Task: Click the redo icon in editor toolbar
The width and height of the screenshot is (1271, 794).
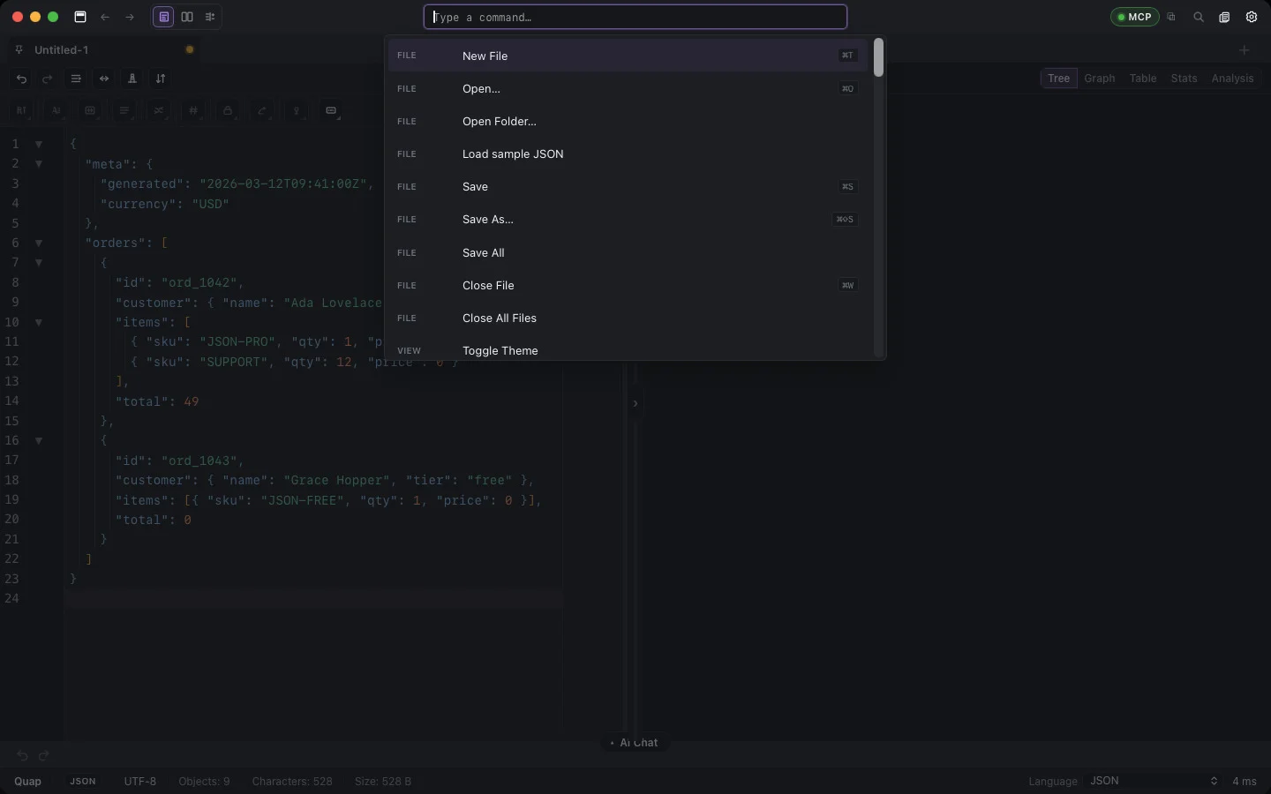Action: click(48, 79)
